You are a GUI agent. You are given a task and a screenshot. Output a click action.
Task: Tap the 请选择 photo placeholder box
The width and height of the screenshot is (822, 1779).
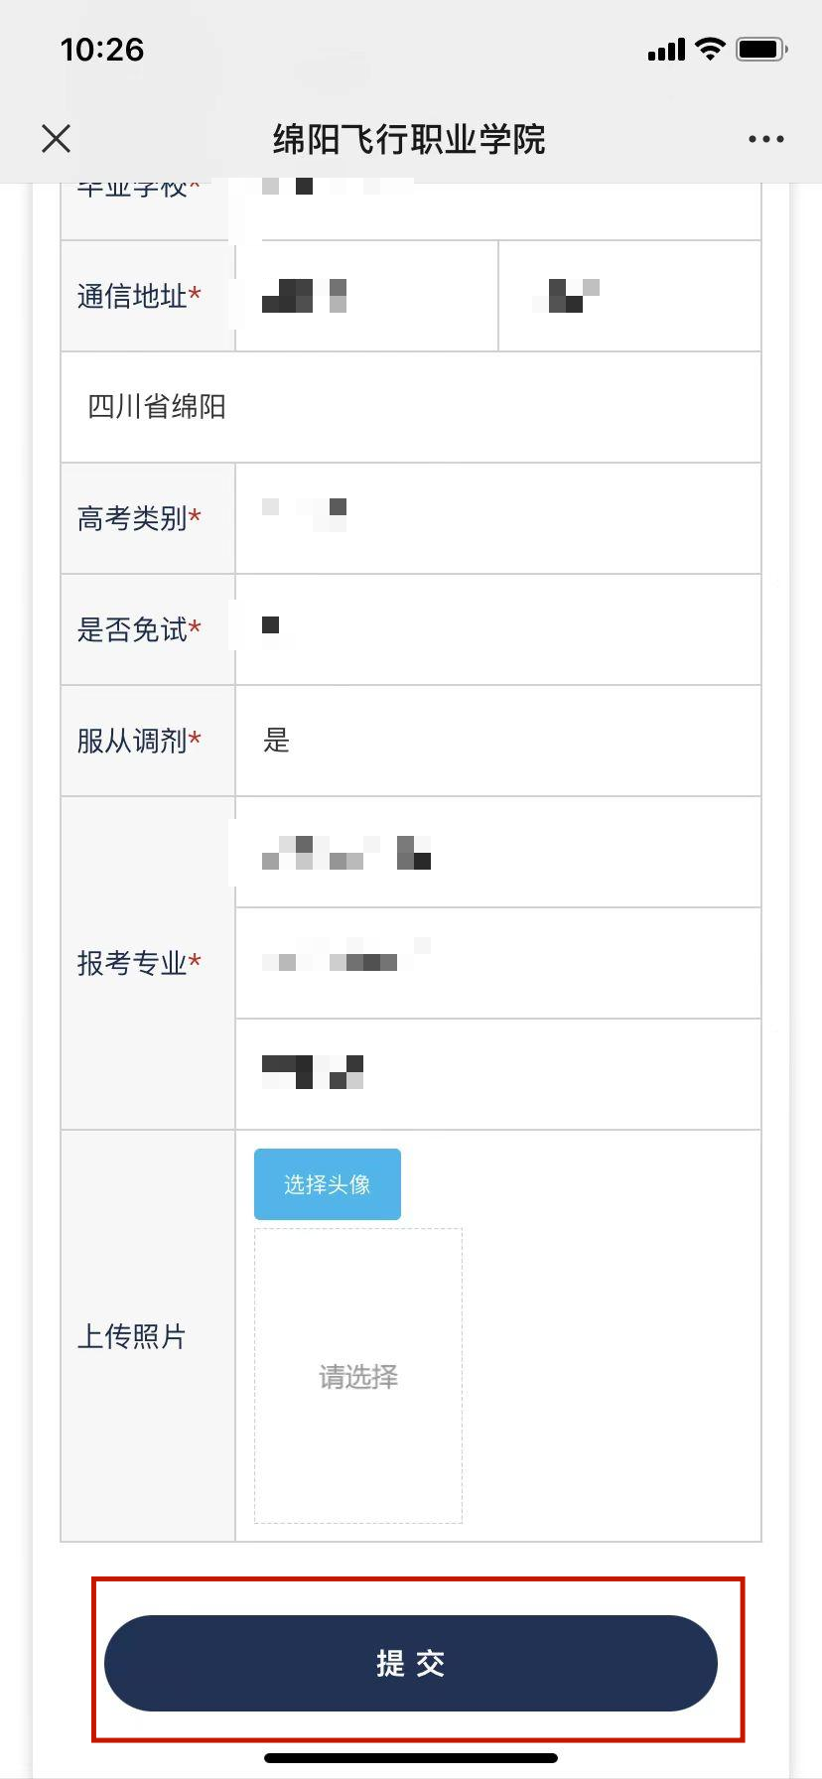pyautogui.click(x=358, y=1376)
